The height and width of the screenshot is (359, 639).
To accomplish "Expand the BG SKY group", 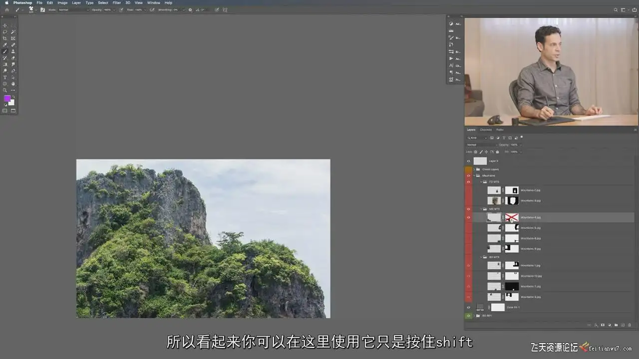I will pos(474,316).
